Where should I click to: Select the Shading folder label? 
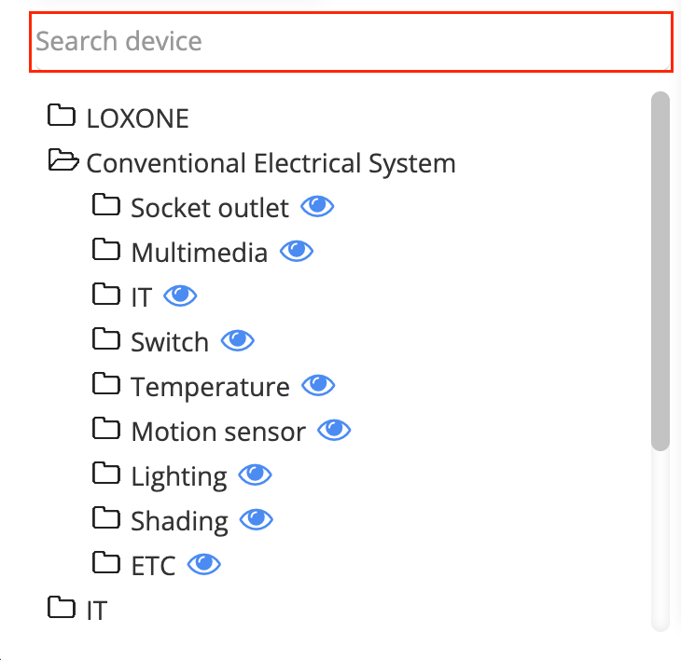coord(179,522)
